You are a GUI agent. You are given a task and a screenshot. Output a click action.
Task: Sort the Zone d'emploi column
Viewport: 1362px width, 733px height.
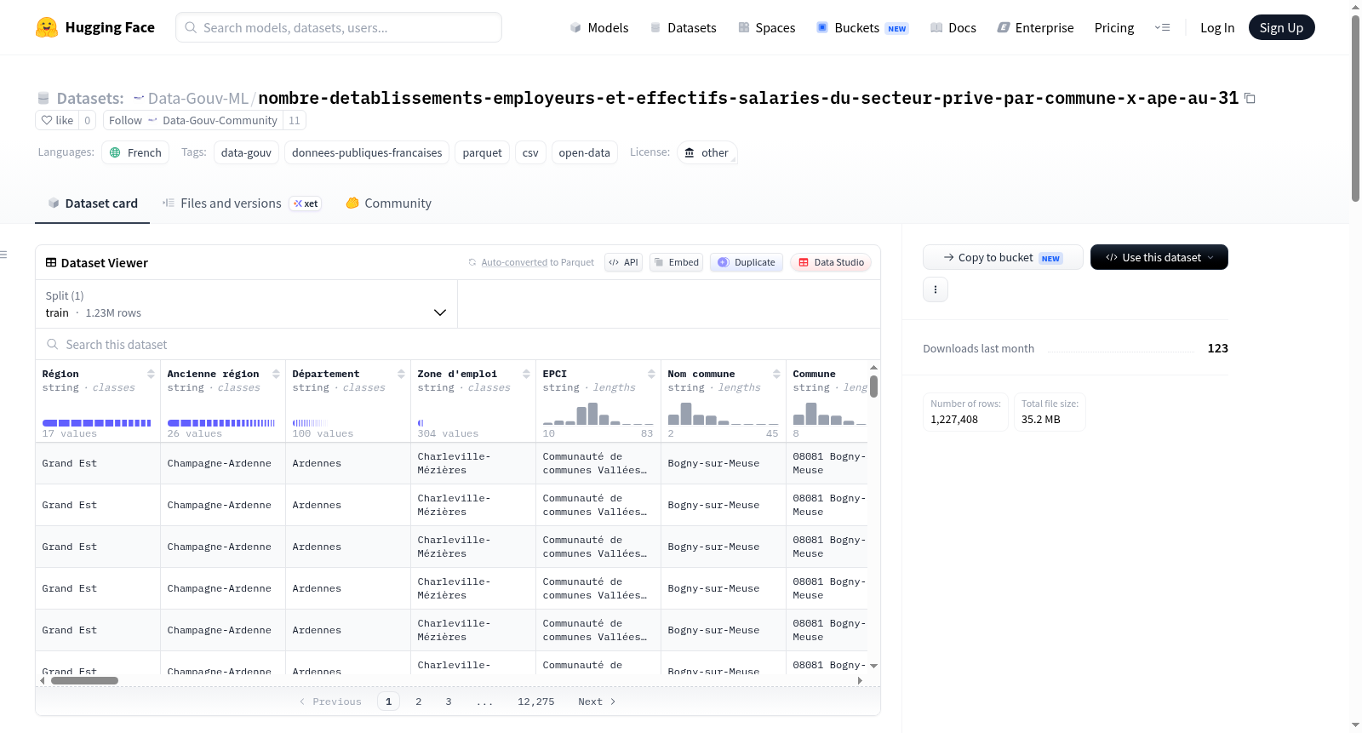[x=526, y=374]
